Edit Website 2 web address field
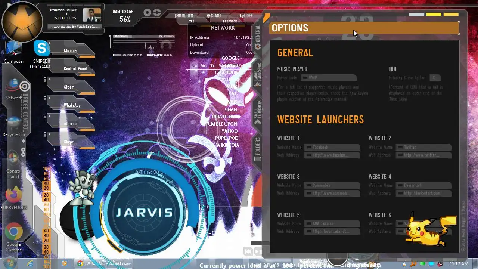This screenshot has height=269, width=478. (423, 155)
